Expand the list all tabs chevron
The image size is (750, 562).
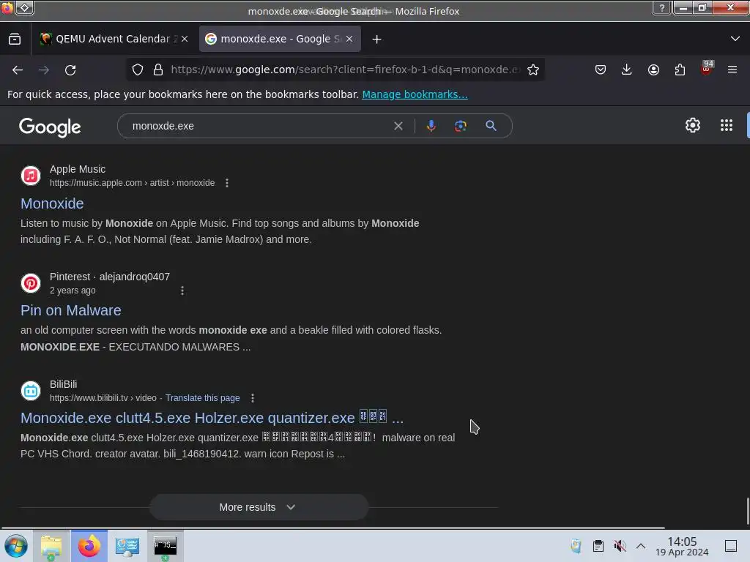[735, 39]
